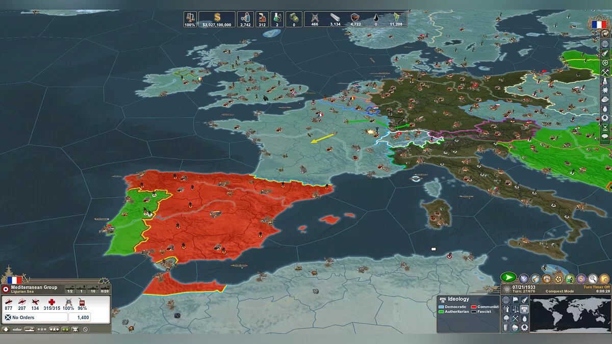
Task: Switch to the Ideology map mode
Action: [x=458, y=299]
